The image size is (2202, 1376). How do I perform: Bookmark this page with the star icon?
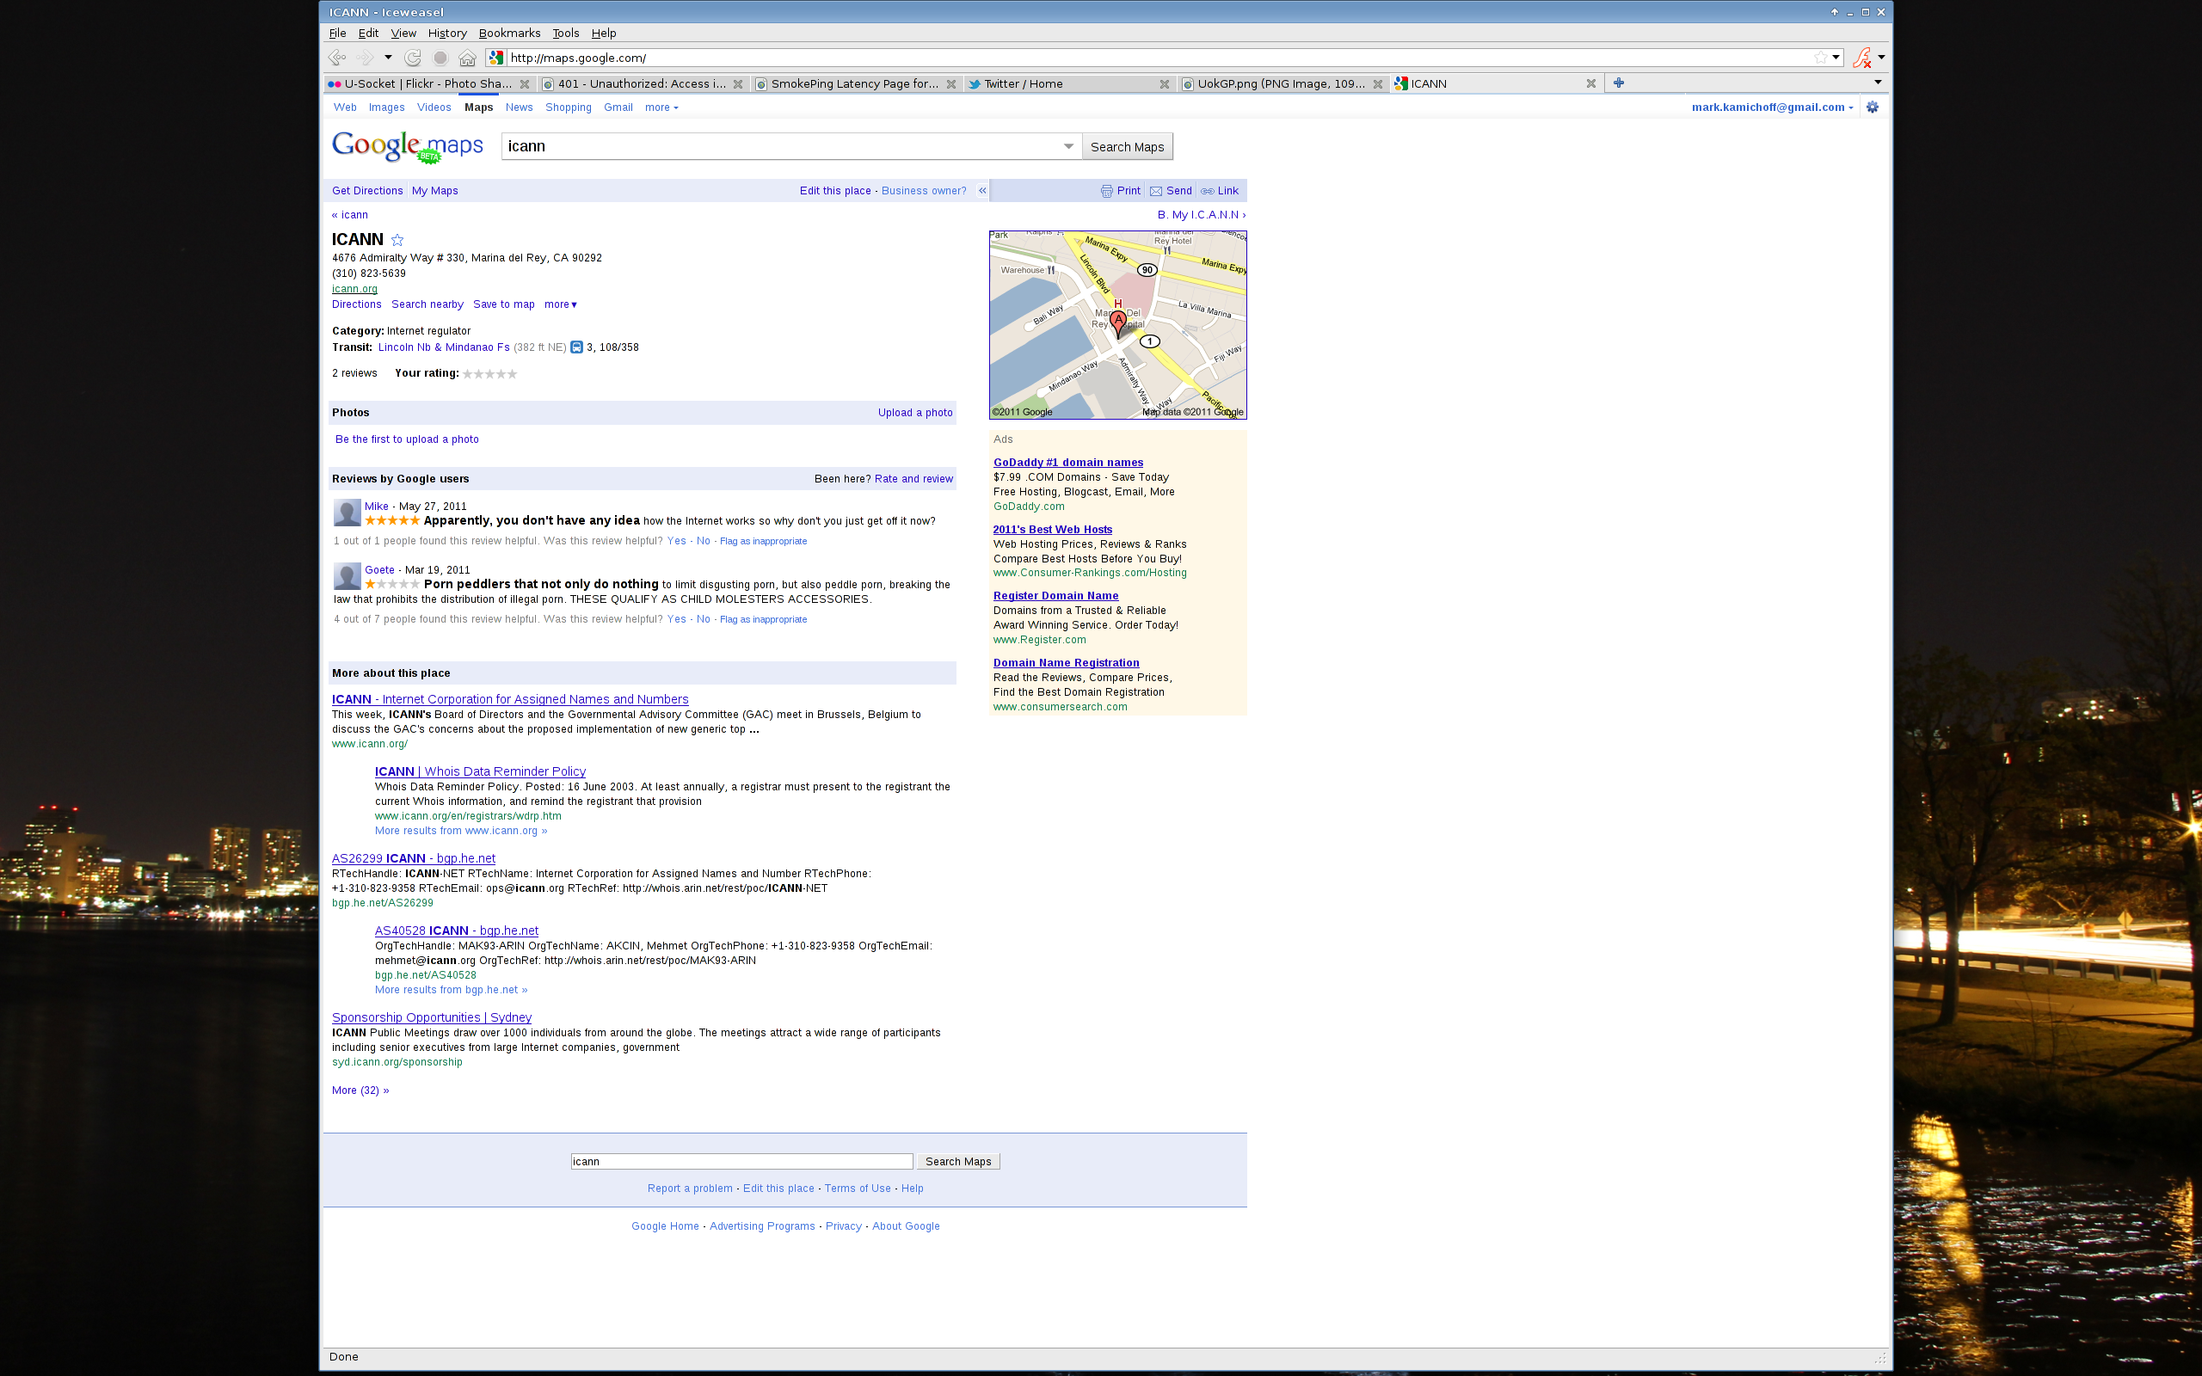(1820, 58)
